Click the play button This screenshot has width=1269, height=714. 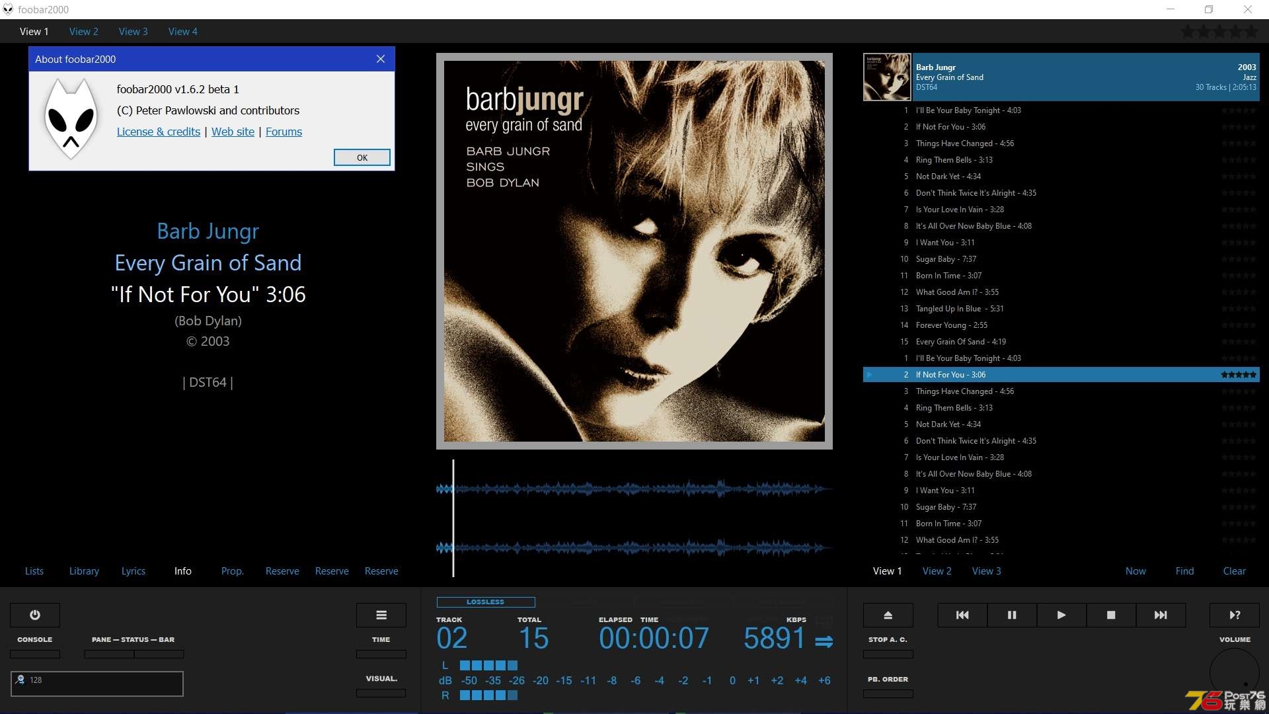tap(1061, 615)
